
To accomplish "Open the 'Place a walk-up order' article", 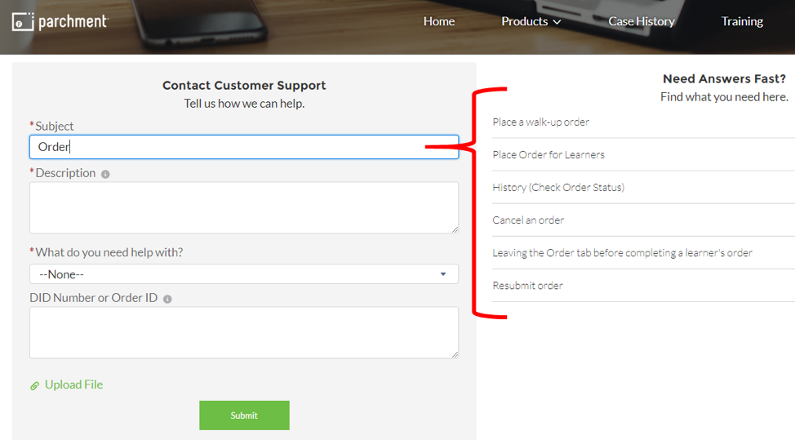I will [x=540, y=122].
